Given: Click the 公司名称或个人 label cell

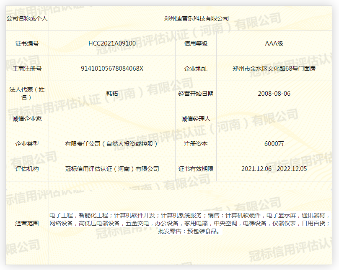Looking at the screenshot, I should tap(27, 18).
